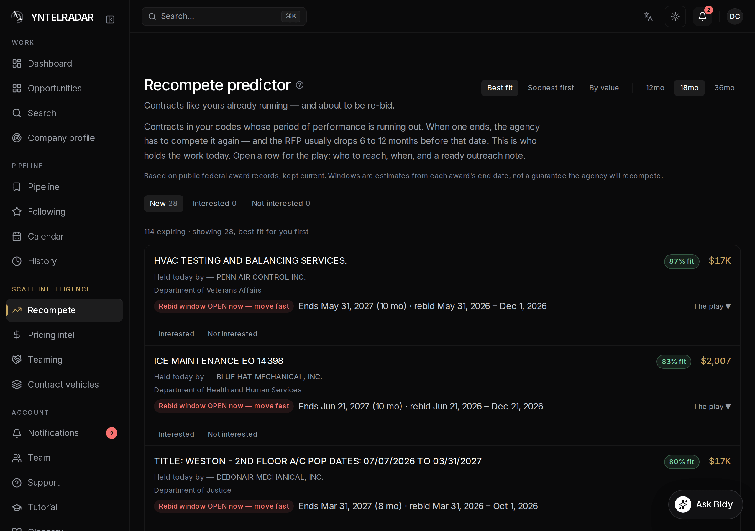755x531 pixels.
Task: Click the red 2 badge beside Notifications
Action: click(x=111, y=433)
